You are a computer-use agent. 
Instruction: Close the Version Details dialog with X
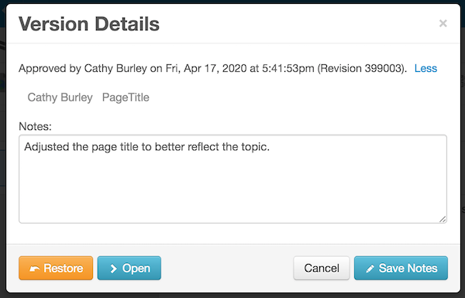pyautogui.click(x=443, y=23)
